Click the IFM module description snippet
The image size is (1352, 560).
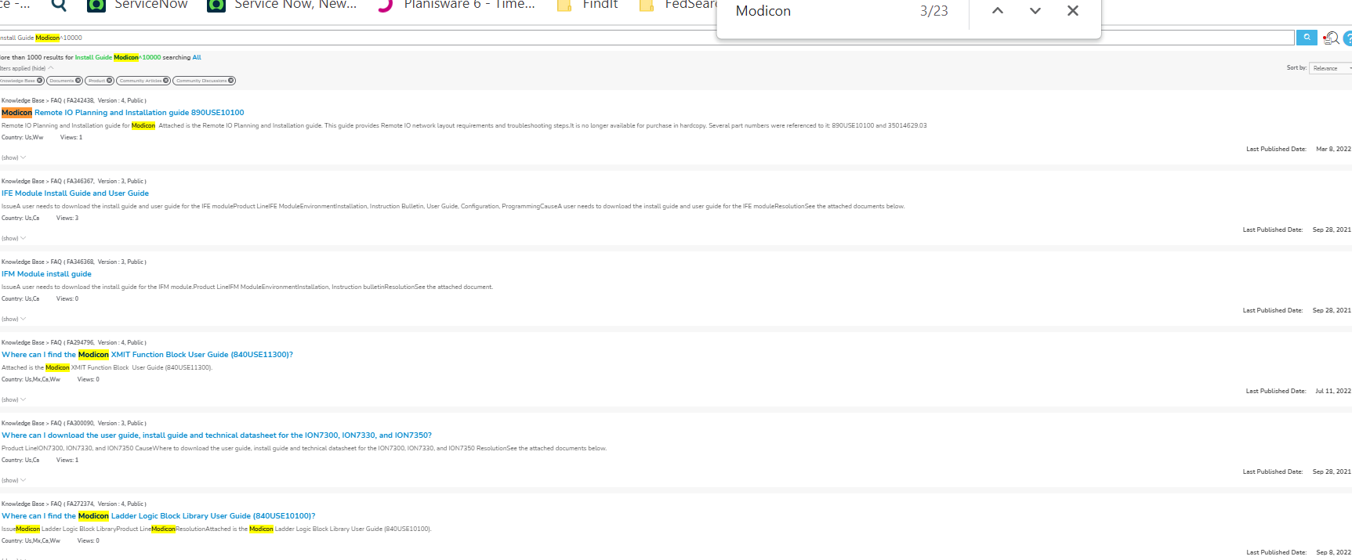tap(247, 287)
